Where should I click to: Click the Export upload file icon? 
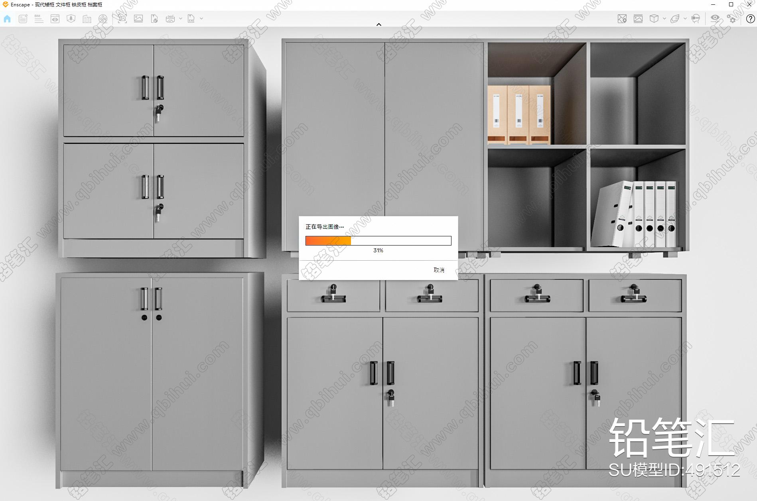154,19
